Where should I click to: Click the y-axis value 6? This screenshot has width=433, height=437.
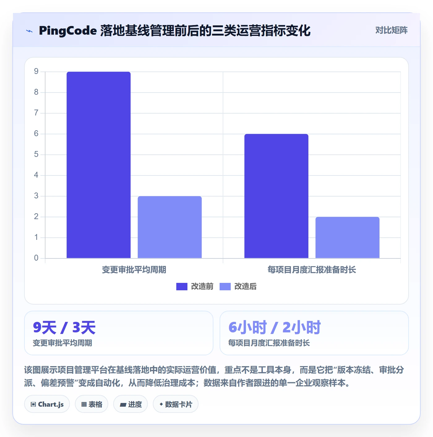pyautogui.click(x=36, y=134)
